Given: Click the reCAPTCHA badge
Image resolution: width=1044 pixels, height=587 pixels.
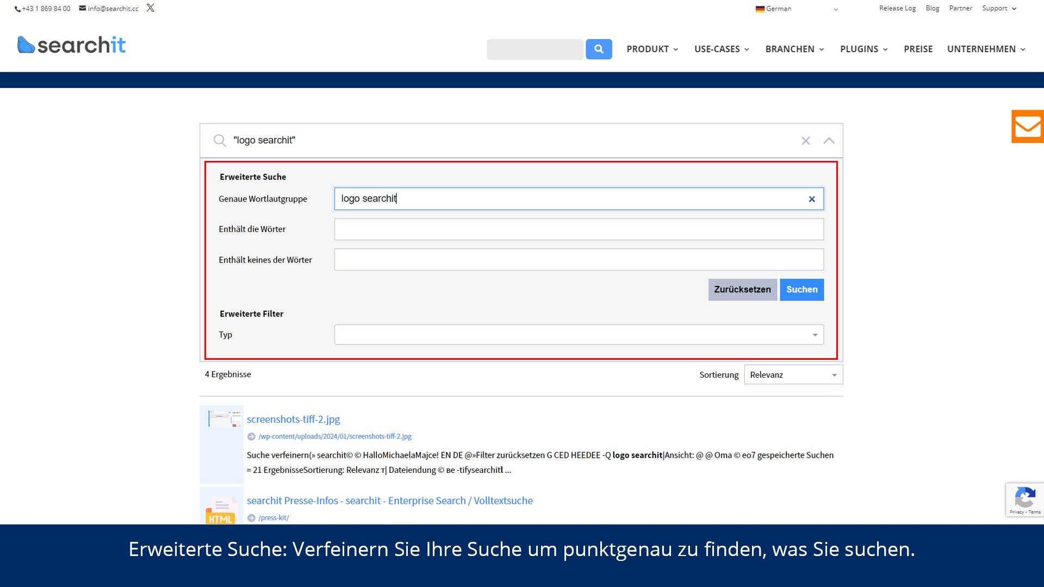Looking at the screenshot, I should [1025, 499].
